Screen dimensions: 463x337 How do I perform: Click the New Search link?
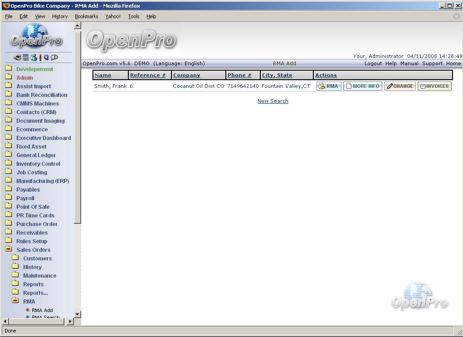273,101
